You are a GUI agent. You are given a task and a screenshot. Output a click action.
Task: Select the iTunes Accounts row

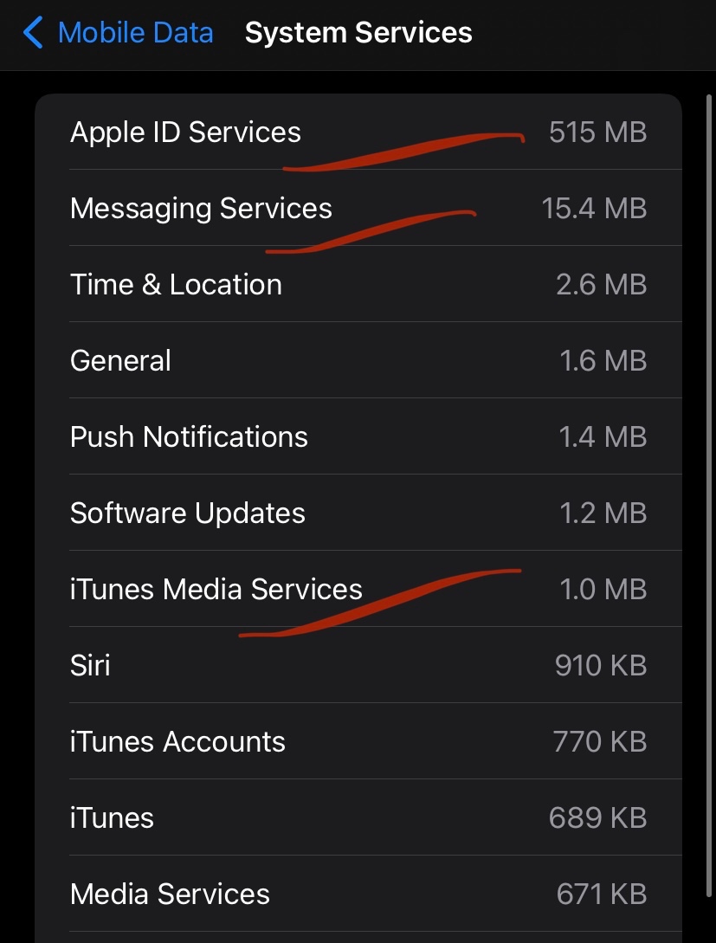[177, 742]
